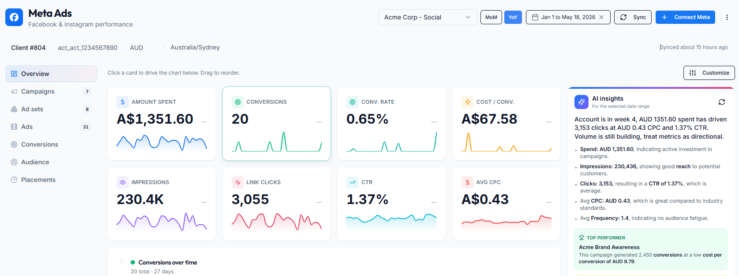Select the Overview sidebar tab
The width and height of the screenshot is (739, 276).
(x=51, y=74)
